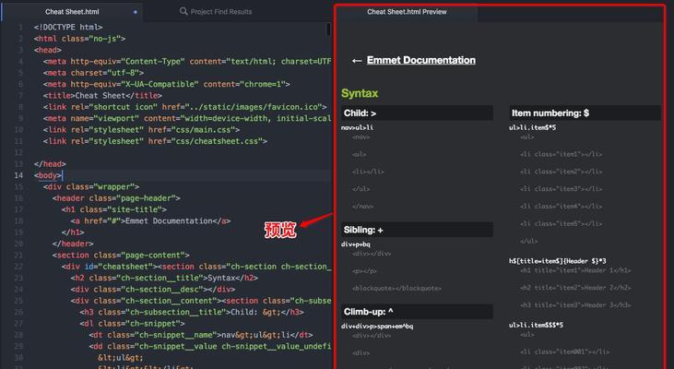Click the 'Child: >' section header
The image size is (674, 369).
click(x=417, y=113)
